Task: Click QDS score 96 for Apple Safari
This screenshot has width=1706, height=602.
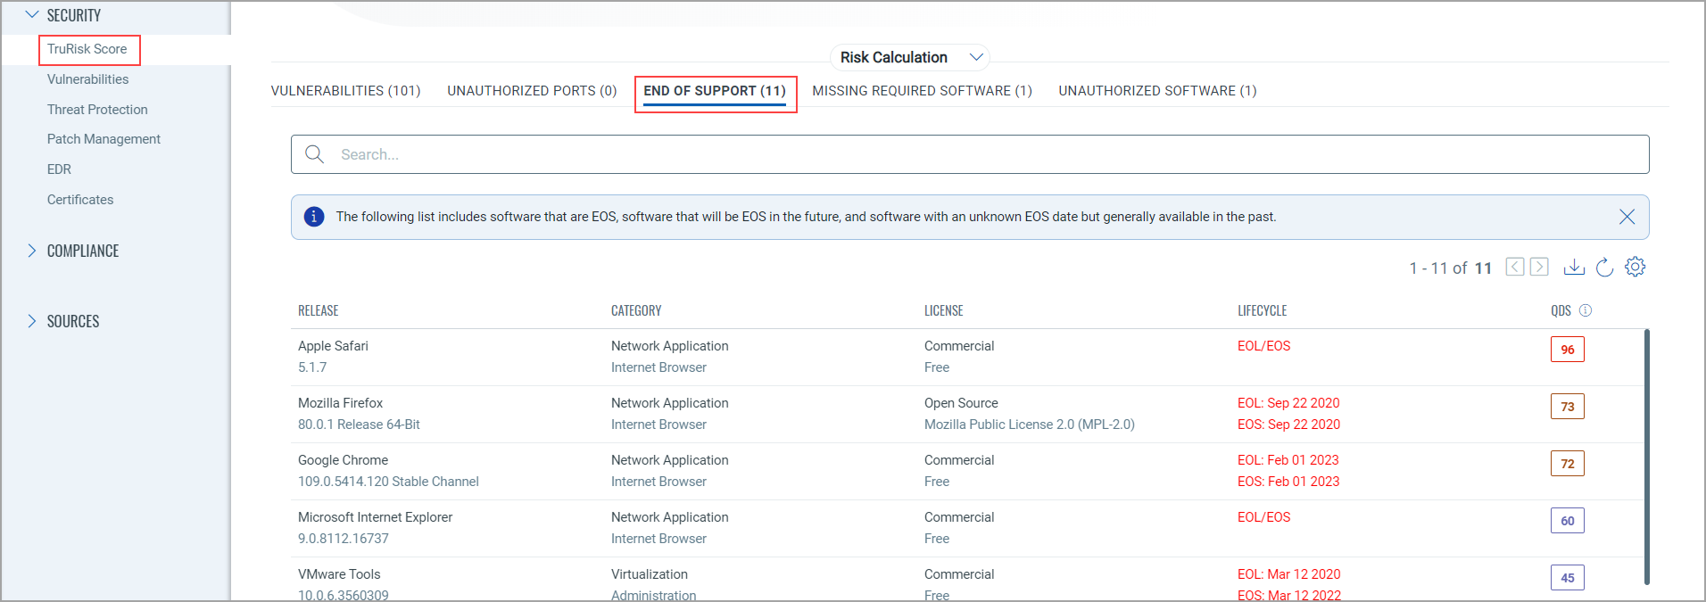Action: coord(1567,350)
